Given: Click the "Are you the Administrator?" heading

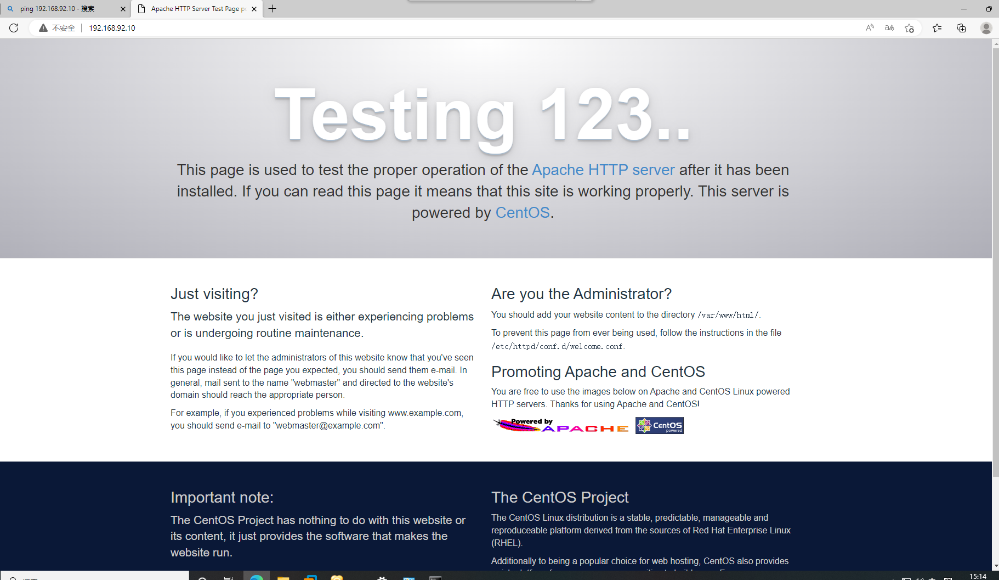Looking at the screenshot, I should tap(581, 294).
